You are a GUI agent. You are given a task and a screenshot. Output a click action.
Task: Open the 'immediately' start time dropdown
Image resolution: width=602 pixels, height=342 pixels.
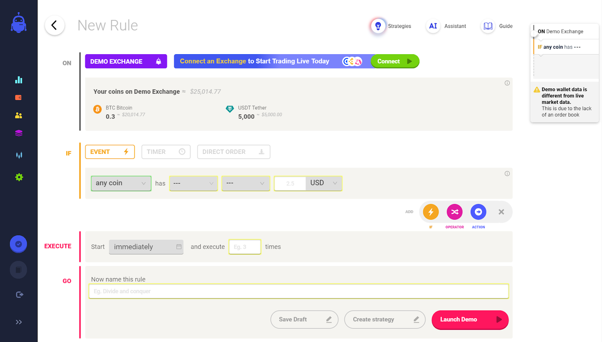(x=146, y=247)
